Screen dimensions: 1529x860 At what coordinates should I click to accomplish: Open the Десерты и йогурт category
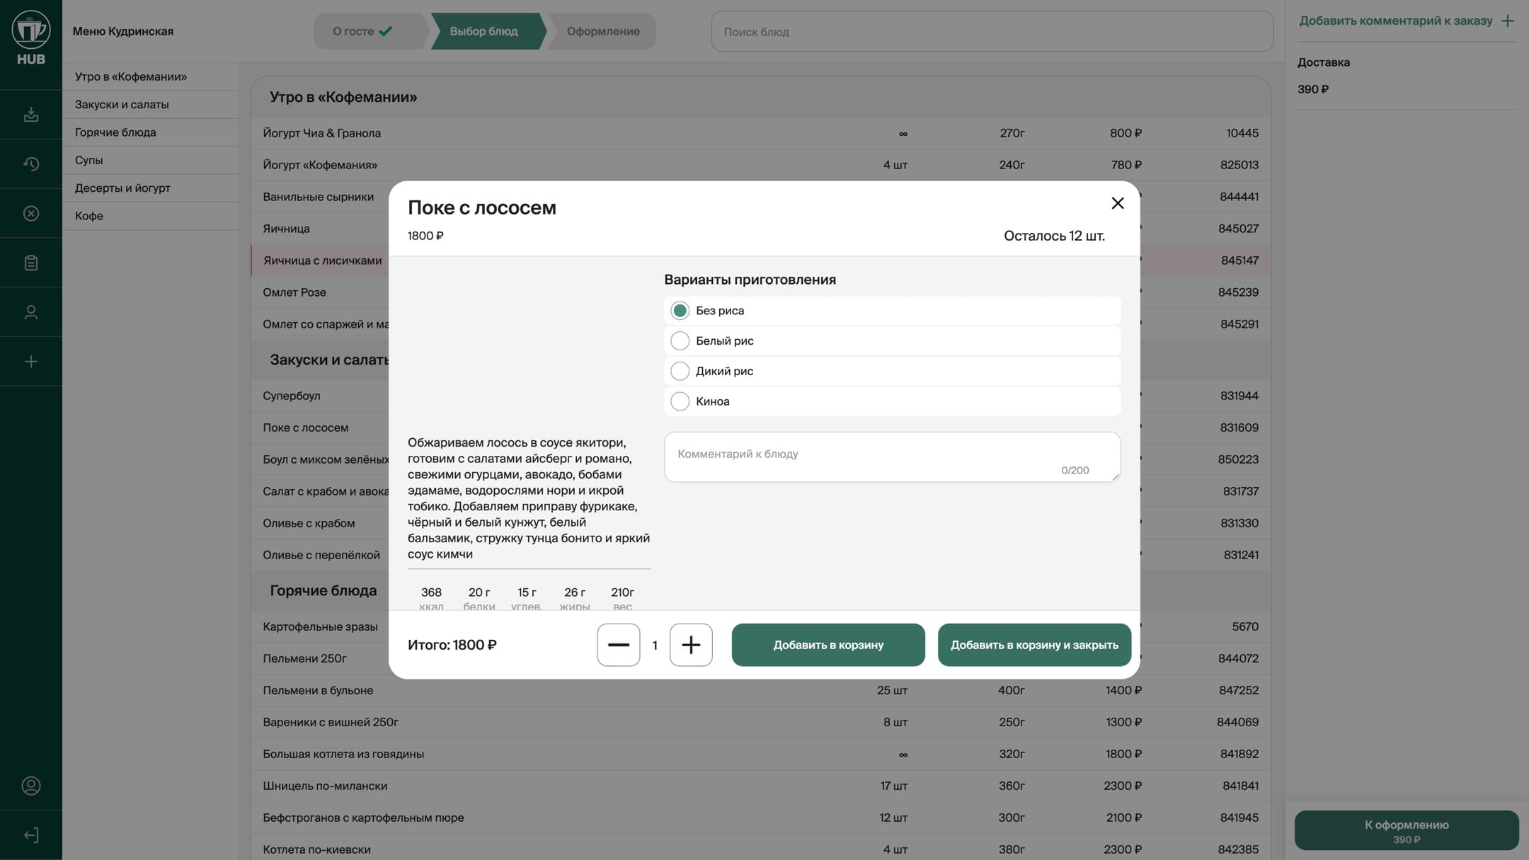150,188
